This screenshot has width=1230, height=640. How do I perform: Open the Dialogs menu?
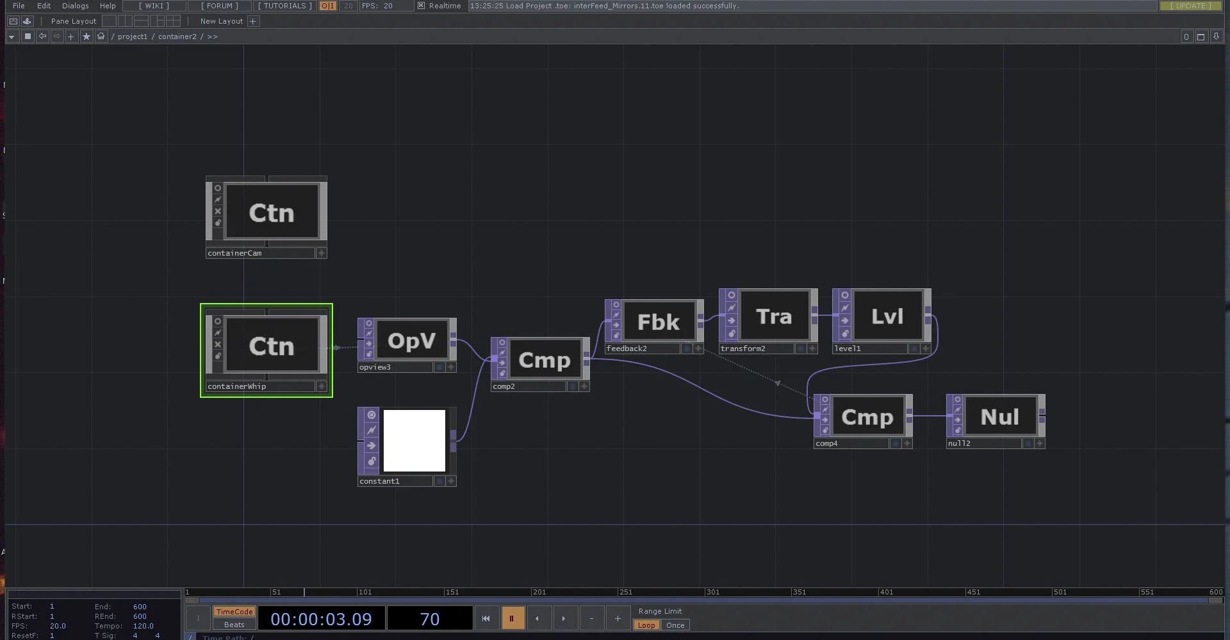pyautogui.click(x=75, y=6)
